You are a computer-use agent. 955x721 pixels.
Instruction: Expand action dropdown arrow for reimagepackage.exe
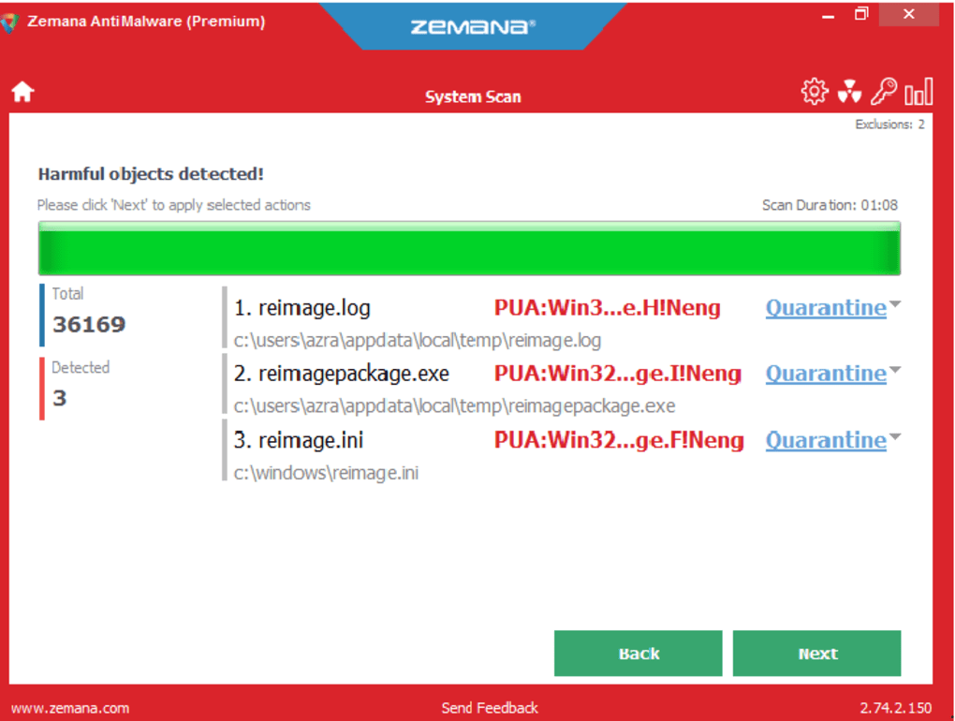(895, 370)
